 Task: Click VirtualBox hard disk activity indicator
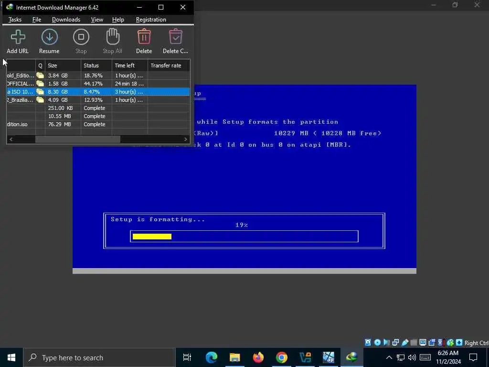(x=368, y=342)
